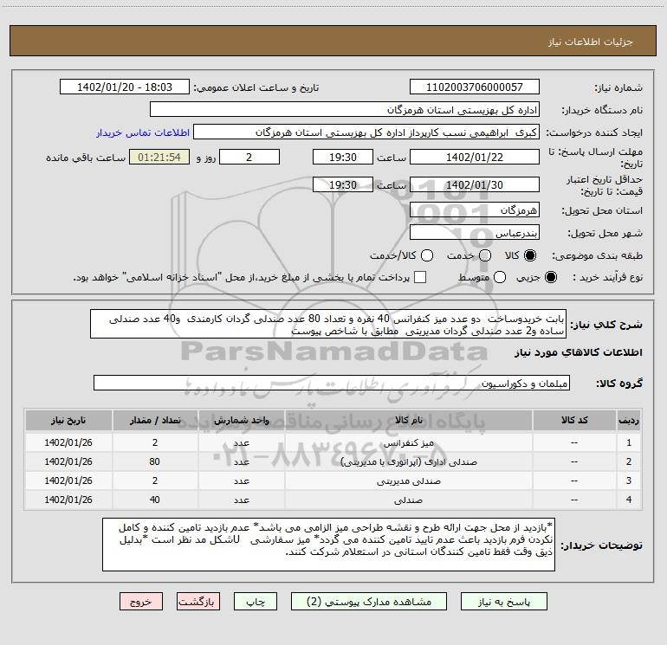
Task: Click the delivery city field بندرعباس
Action: coord(475,233)
